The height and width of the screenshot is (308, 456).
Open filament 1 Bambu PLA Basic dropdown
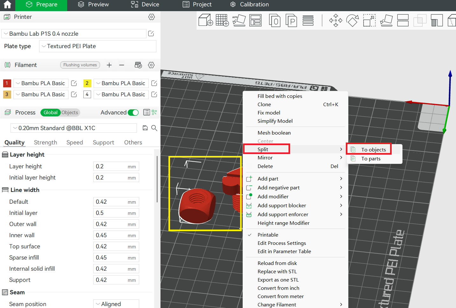tap(41, 83)
